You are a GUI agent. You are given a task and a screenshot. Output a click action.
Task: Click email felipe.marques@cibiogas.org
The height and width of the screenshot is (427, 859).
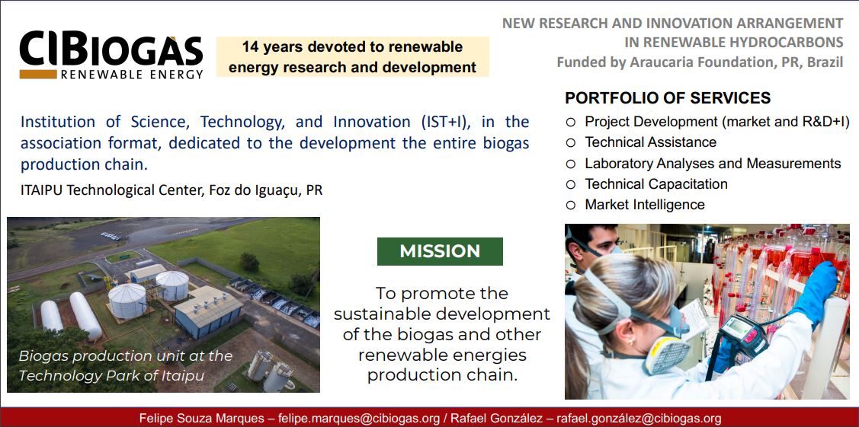pyautogui.click(x=359, y=419)
